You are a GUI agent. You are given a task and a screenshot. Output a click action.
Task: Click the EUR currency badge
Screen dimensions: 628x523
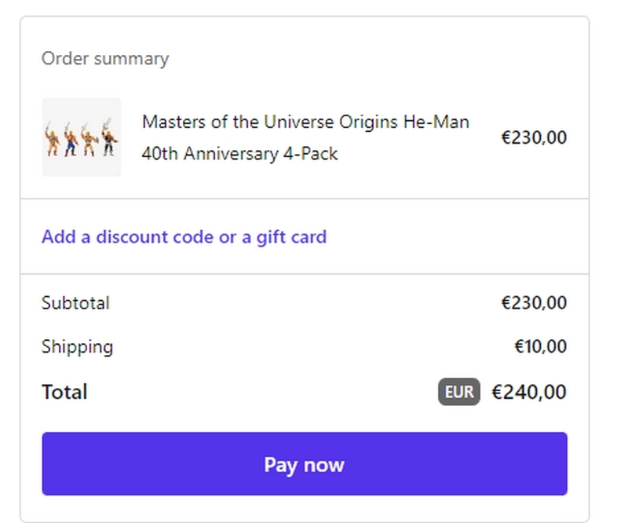(x=459, y=392)
